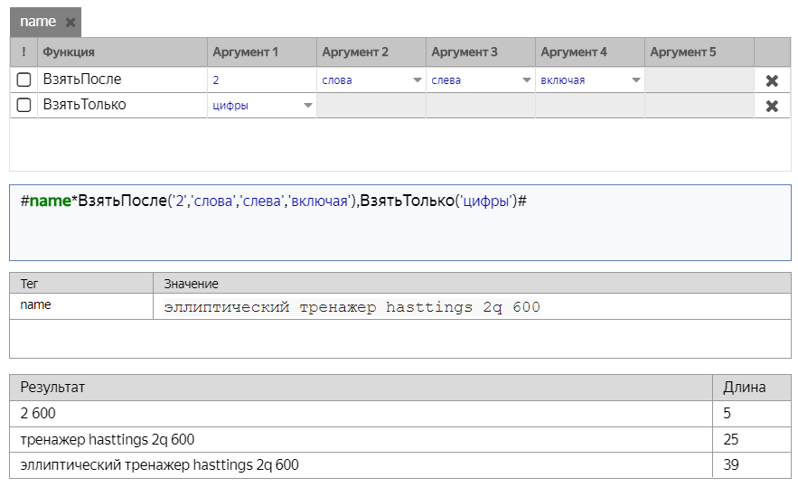Click the exclamation mark column header

pos(23,52)
